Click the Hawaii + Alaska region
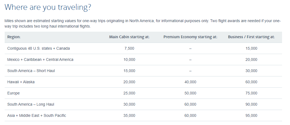 [x=21, y=82]
